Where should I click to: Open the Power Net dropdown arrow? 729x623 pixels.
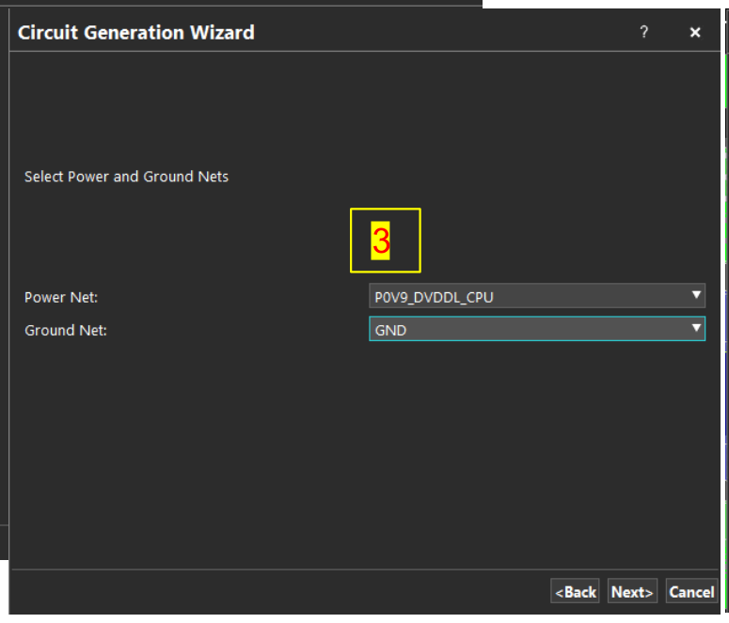696,295
